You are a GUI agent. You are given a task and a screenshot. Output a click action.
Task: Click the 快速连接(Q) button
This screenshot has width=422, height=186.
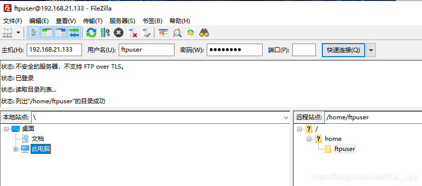(x=344, y=50)
